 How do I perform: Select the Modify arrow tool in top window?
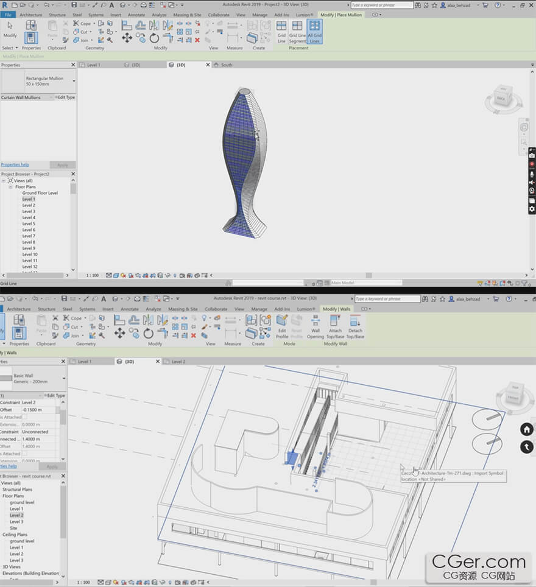(10, 29)
